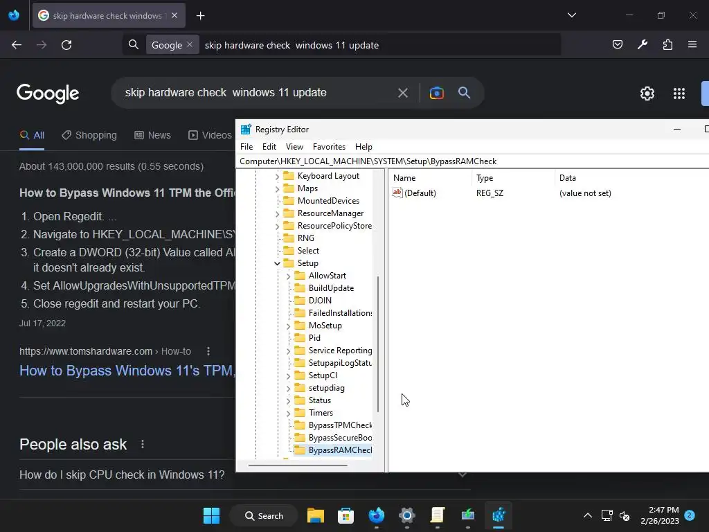Screen dimensions: 709x532
Task: Open result options next to tomshardware URL
Action: pyautogui.click(x=208, y=351)
